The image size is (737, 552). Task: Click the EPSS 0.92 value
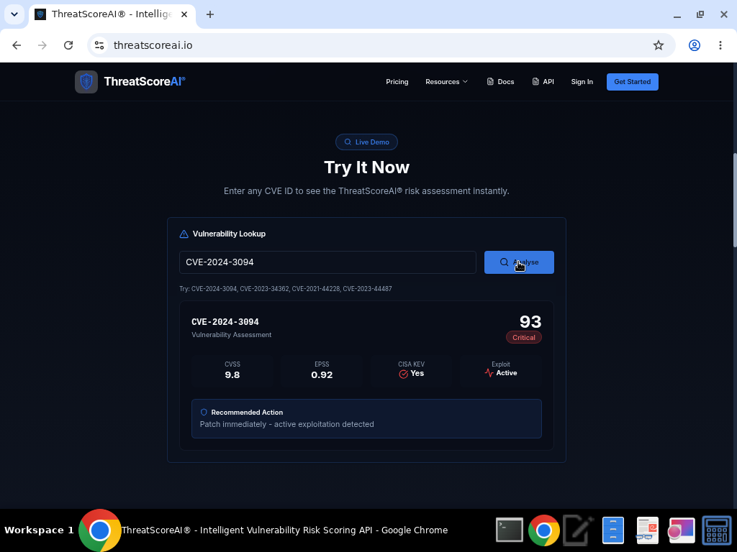click(x=322, y=375)
